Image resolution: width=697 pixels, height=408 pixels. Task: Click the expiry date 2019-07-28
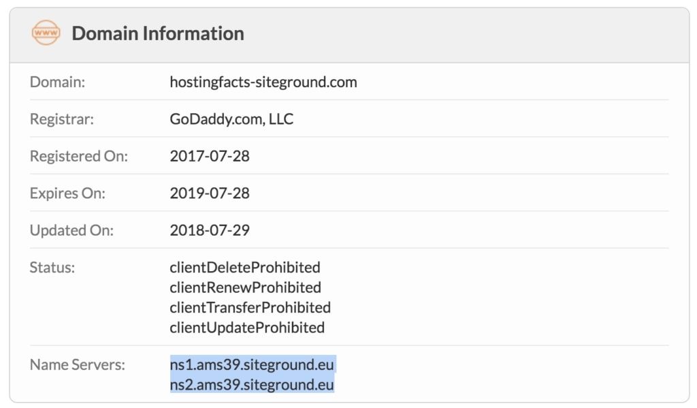210,193
